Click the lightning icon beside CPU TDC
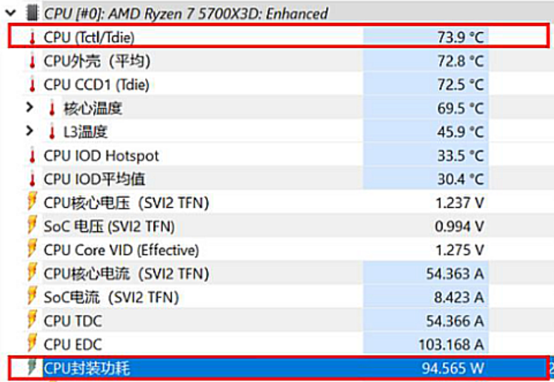 [31, 321]
